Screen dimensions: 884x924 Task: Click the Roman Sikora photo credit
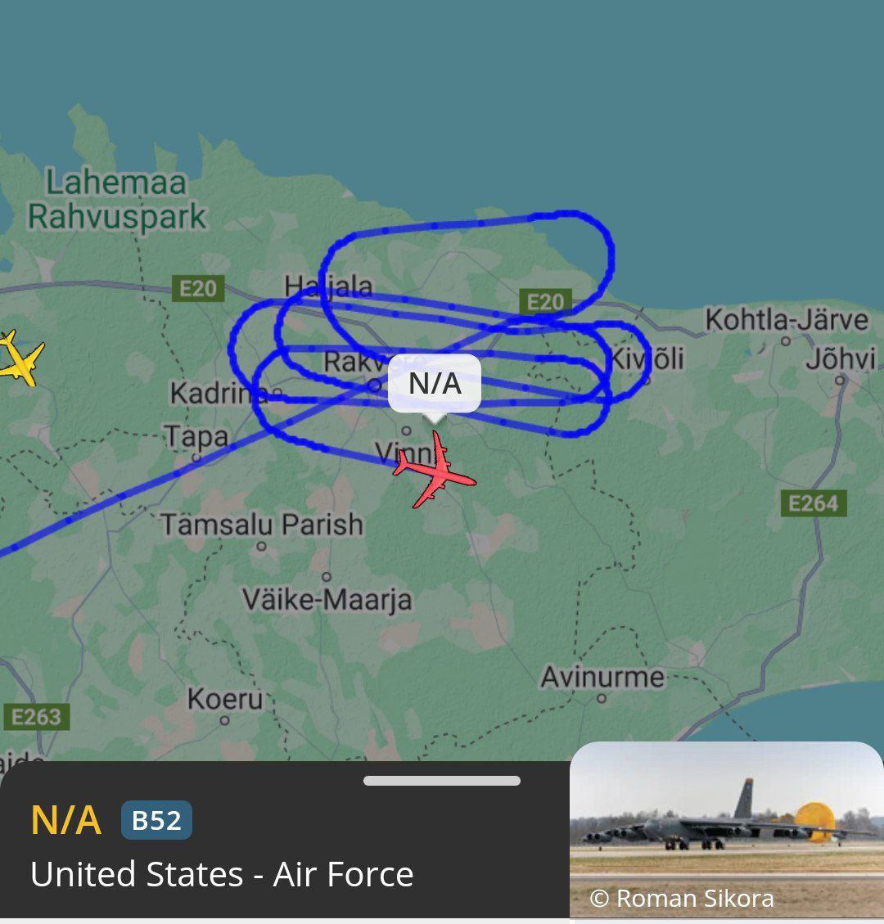coord(681,898)
